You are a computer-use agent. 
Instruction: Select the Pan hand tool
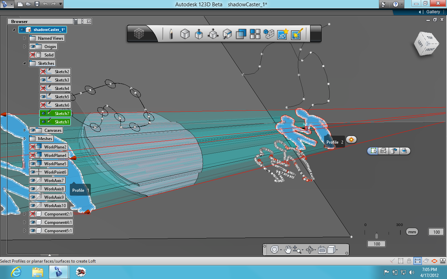(288, 249)
